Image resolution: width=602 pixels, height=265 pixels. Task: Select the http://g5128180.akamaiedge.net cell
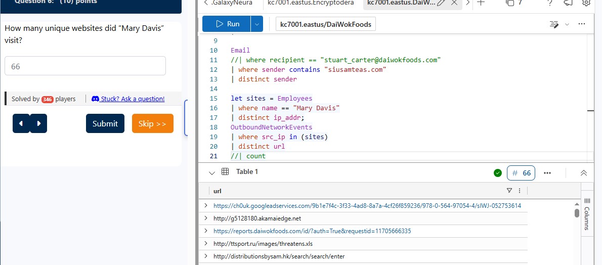[x=257, y=218]
